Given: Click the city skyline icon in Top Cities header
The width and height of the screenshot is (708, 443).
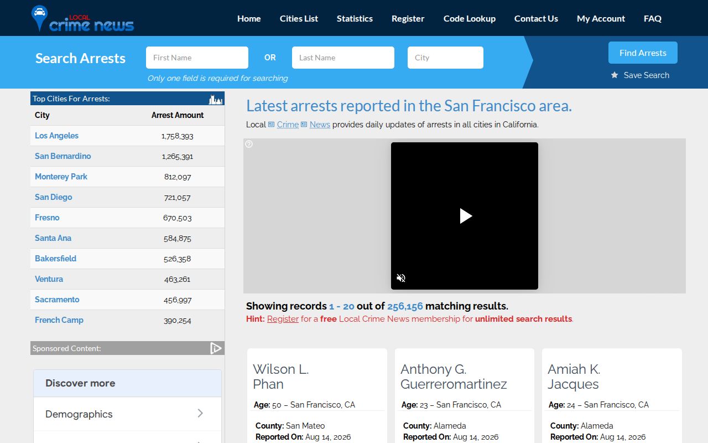Looking at the screenshot, I should pyautogui.click(x=215, y=99).
